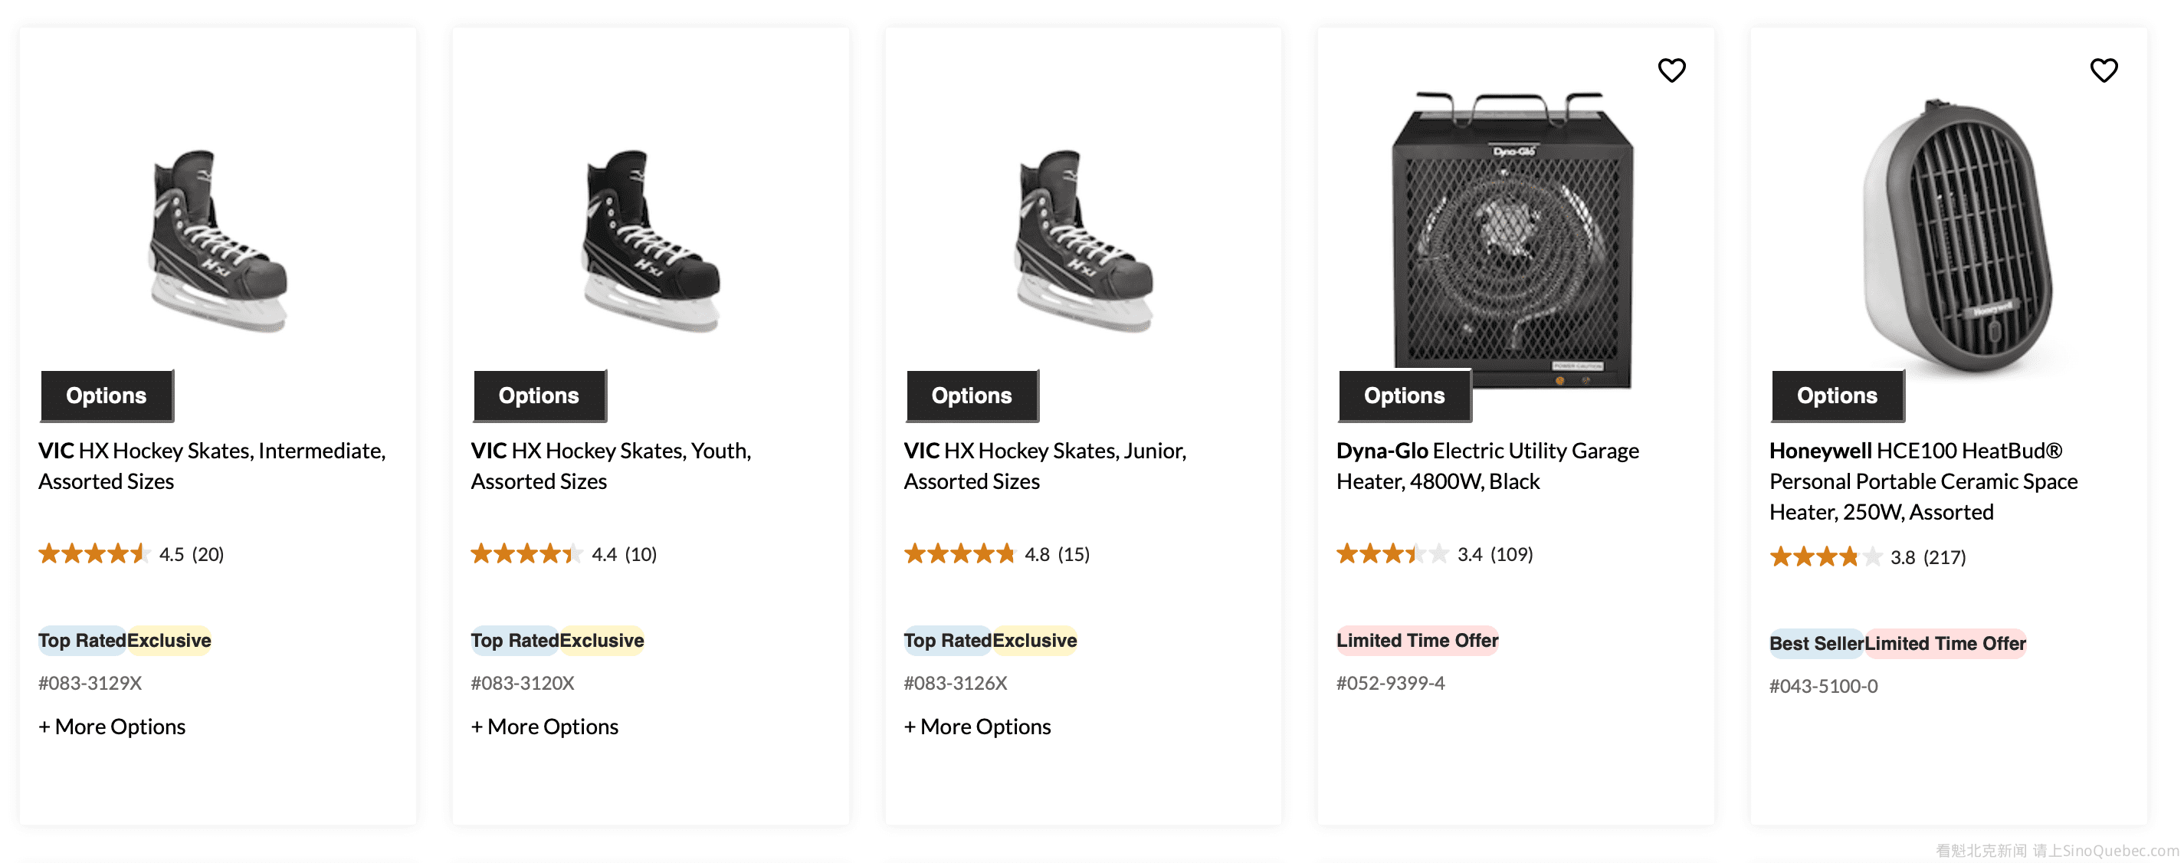Screen dimensions: 2184x863
Task: Click star rating of Youth hockey skates
Action: point(526,554)
